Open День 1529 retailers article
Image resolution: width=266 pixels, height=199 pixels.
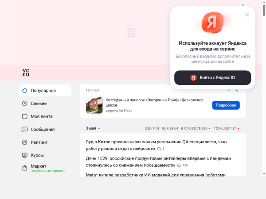click(158, 161)
